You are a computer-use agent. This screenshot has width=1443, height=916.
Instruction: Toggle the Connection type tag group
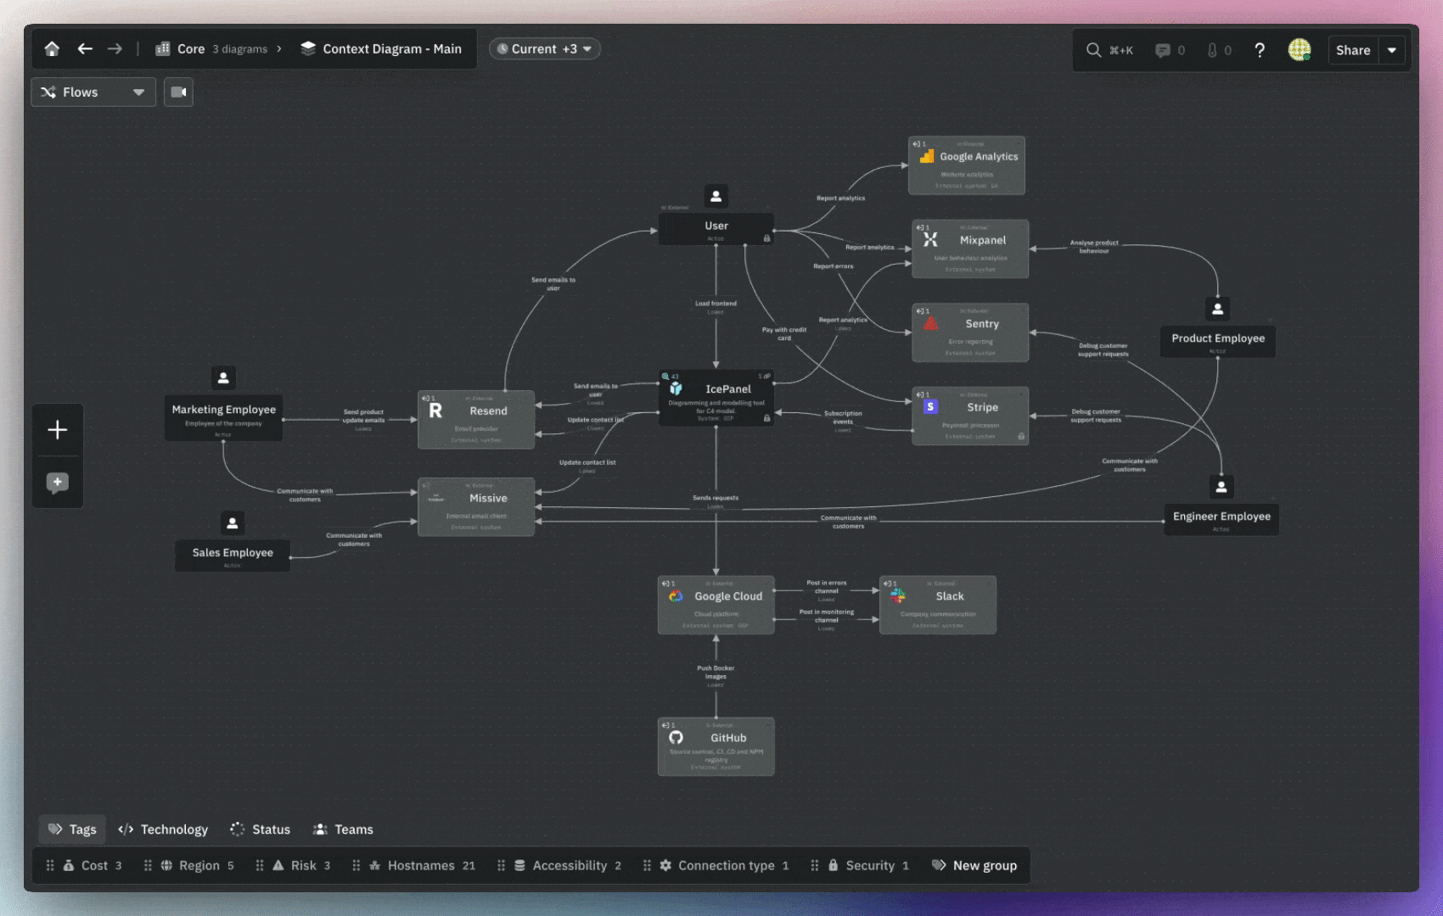(x=725, y=866)
